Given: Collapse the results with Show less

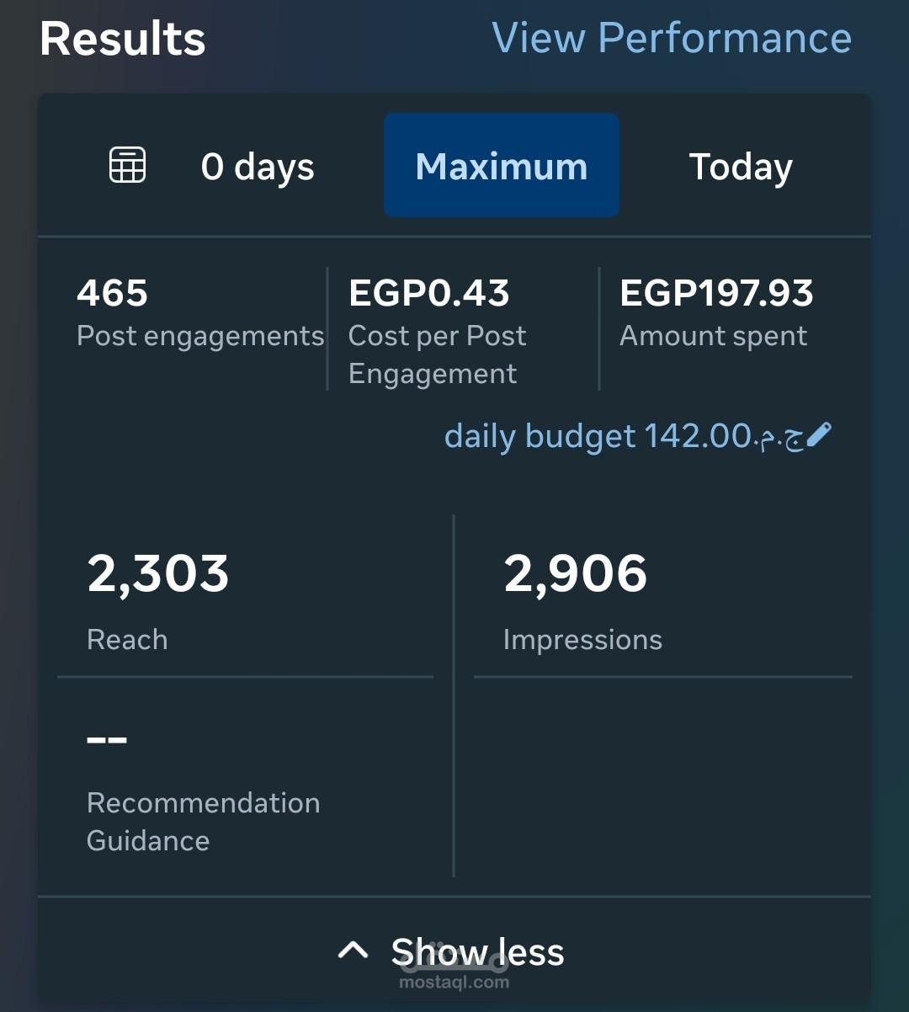Looking at the screenshot, I should point(477,952).
